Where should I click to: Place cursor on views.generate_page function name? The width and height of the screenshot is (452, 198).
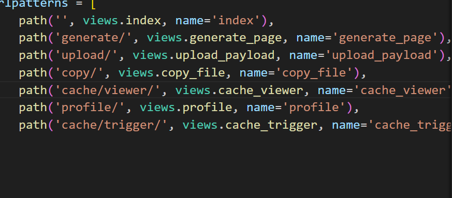[214, 38]
